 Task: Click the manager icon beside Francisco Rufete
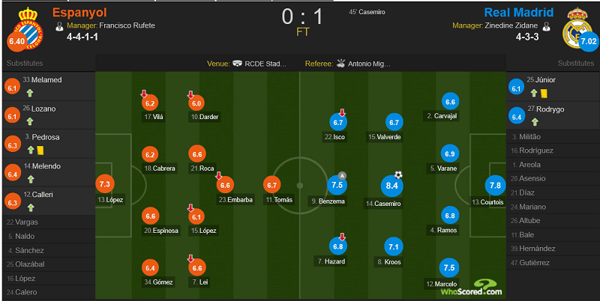59,26
